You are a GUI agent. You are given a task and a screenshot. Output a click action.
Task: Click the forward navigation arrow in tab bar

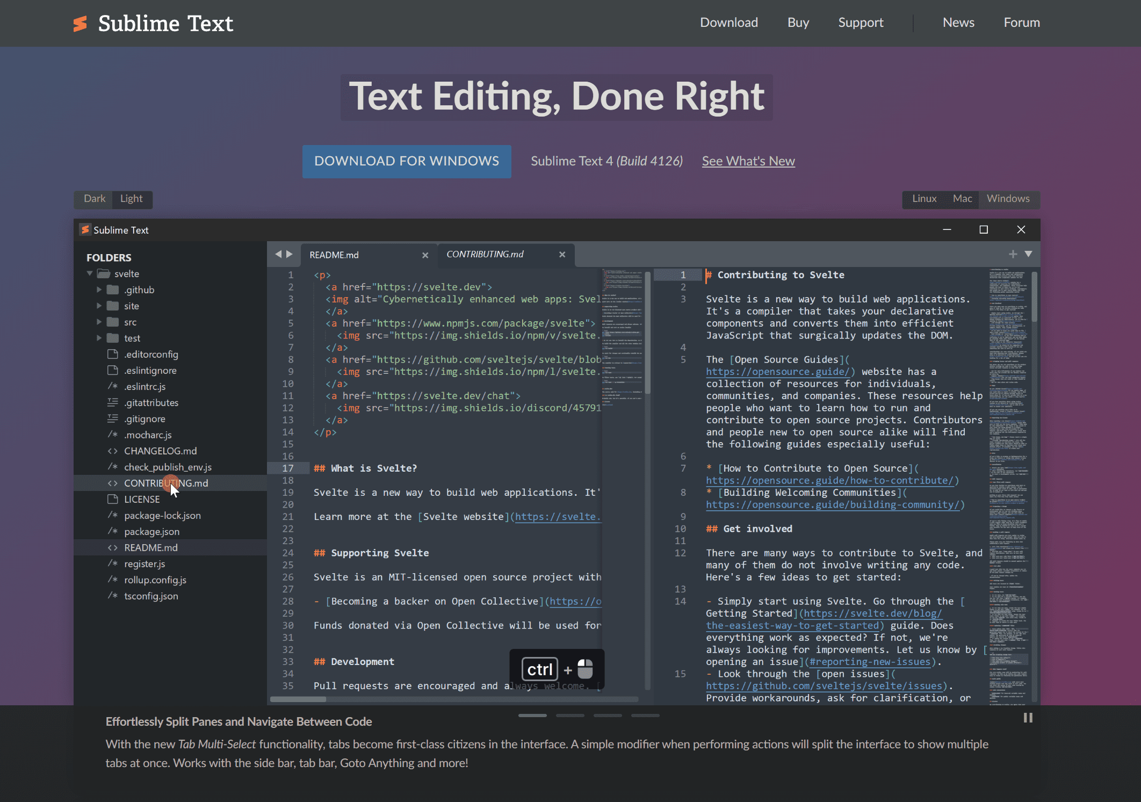[x=290, y=254]
